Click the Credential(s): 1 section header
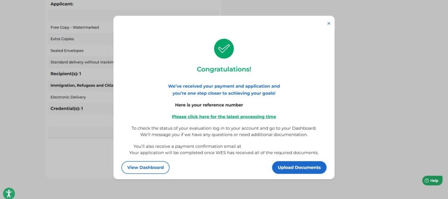This screenshot has height=199, width=448. (x=66, y=109)
